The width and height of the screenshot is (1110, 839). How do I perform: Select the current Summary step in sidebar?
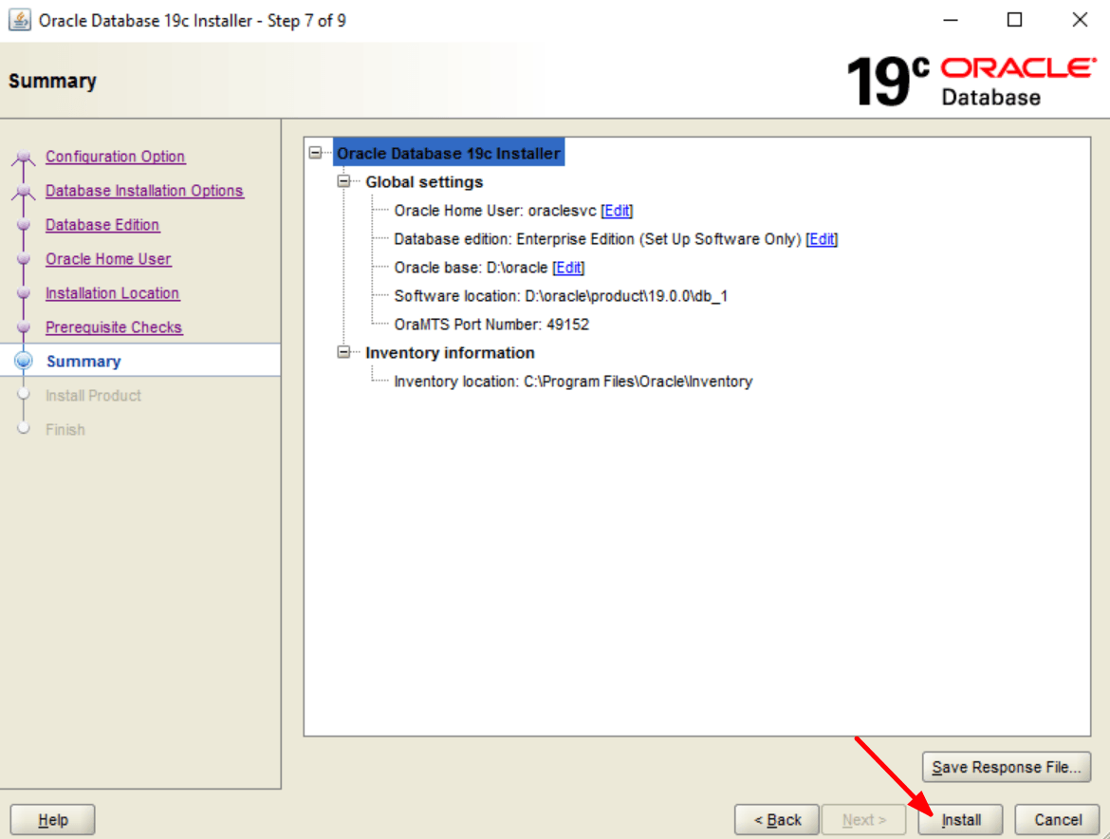point(83,361)
